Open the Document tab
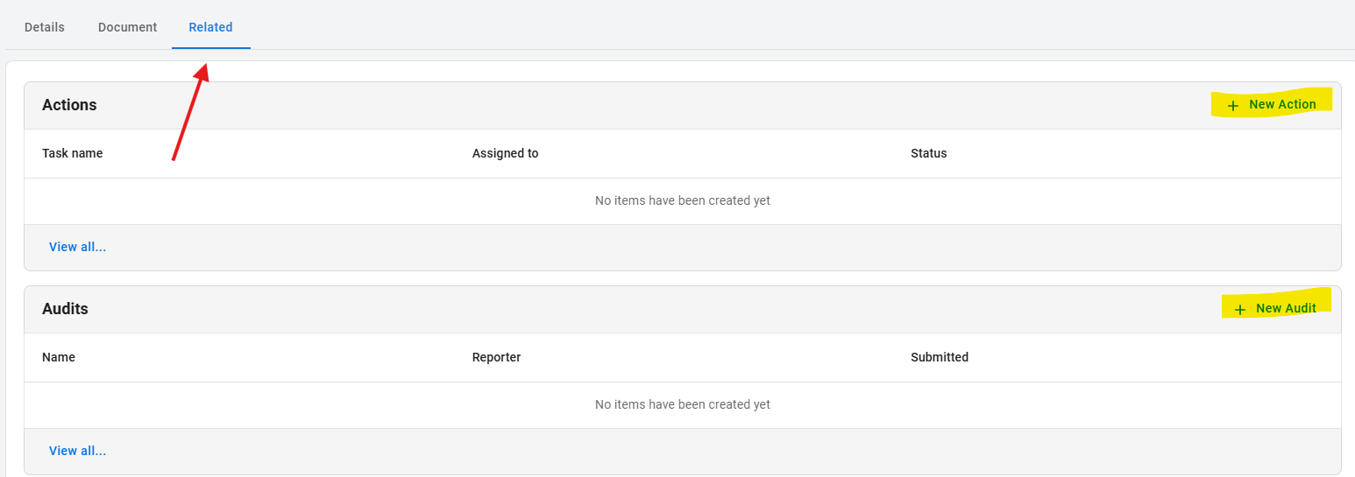 127,27
